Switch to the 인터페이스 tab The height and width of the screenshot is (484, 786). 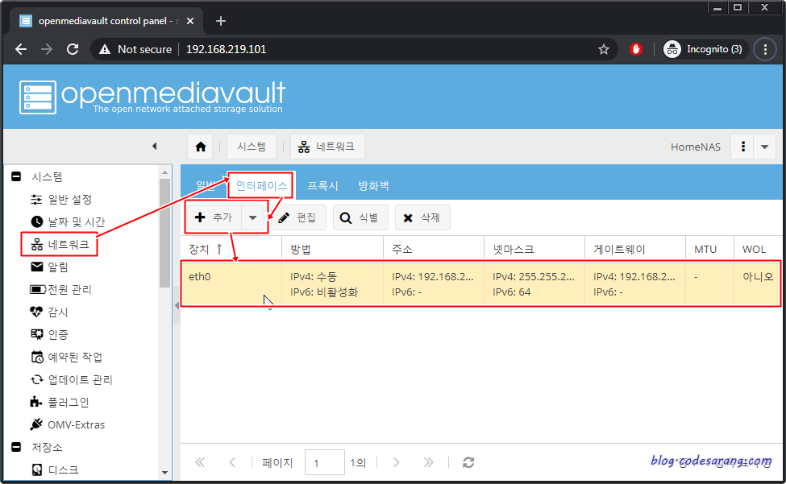pos(261,186)
